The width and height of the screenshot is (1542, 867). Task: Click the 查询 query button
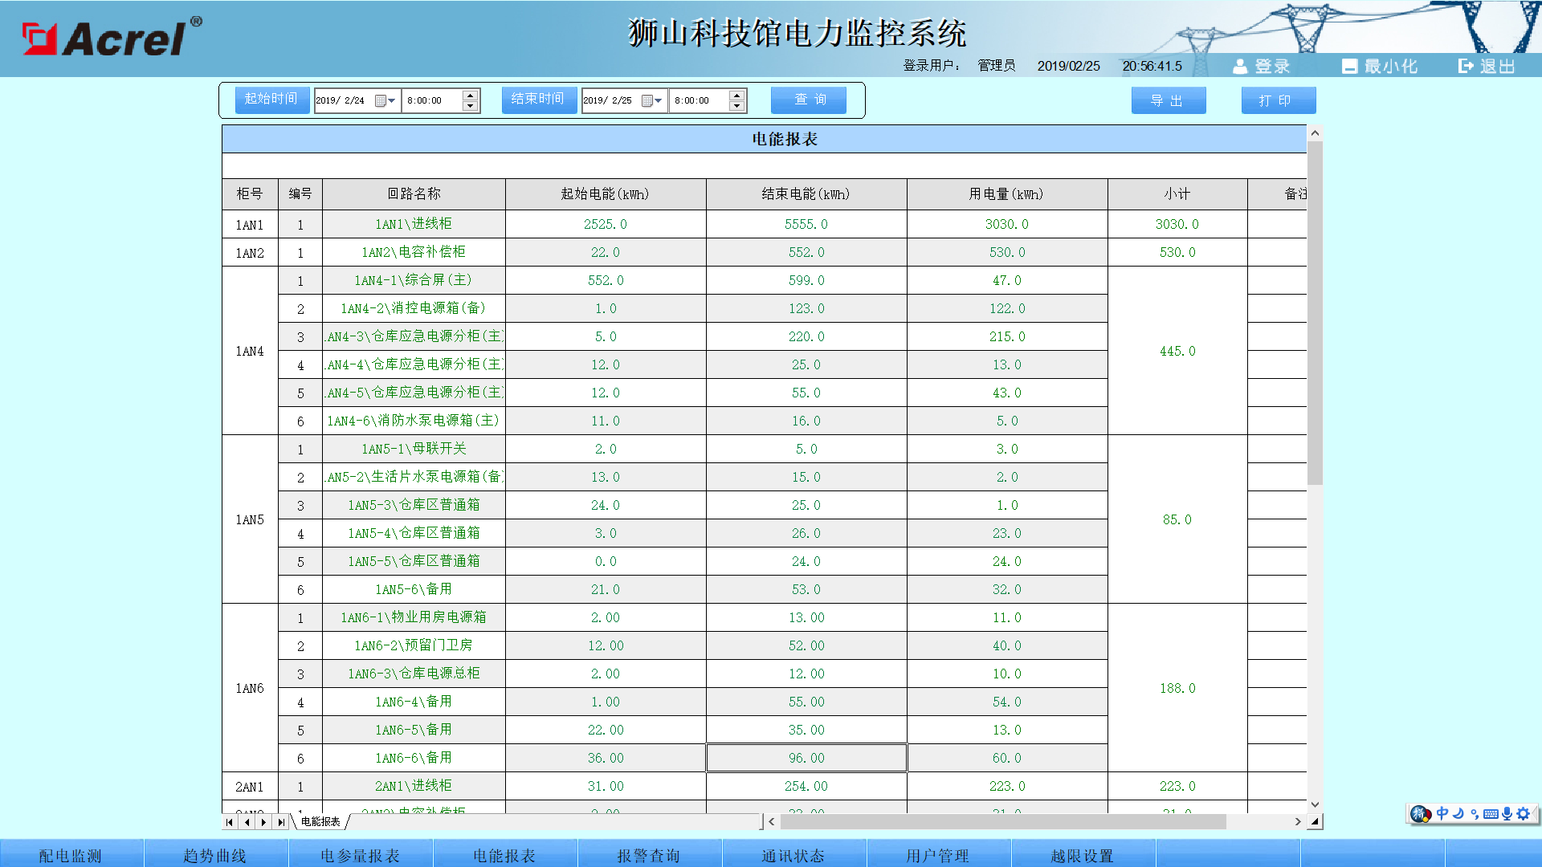[809, 100]
